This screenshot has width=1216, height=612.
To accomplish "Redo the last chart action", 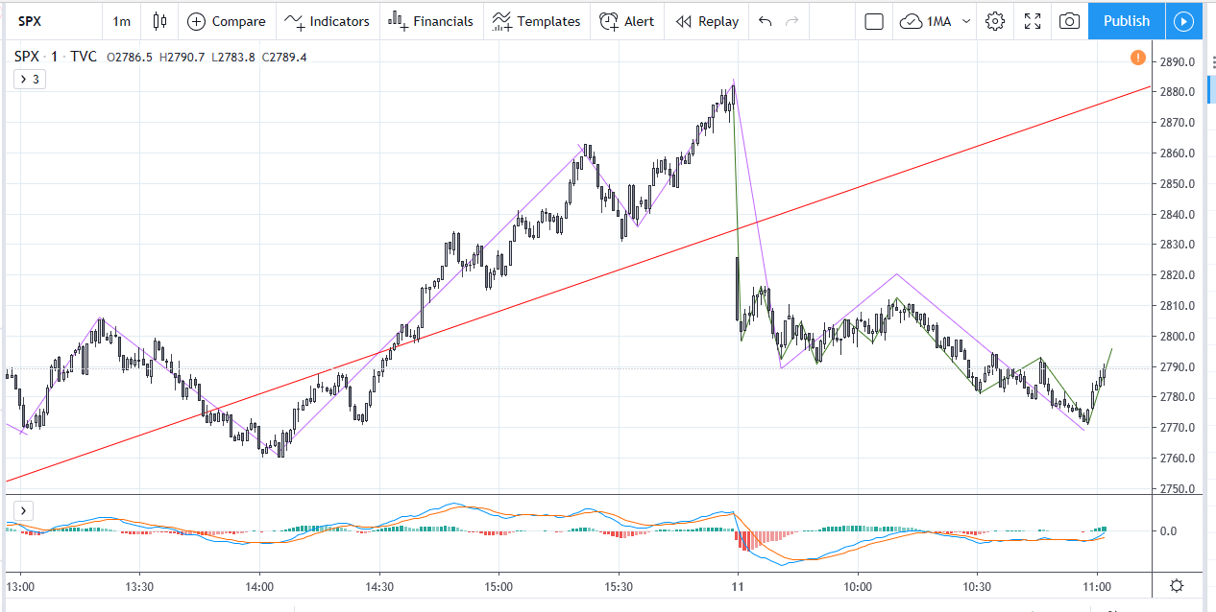I will click(791, 21).
